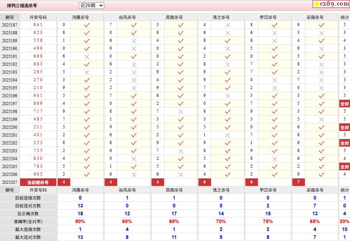Click the top 荡之杀号 column header
Image resolution: width=350 pixels, height=241 pixels.
click(221, 18)
